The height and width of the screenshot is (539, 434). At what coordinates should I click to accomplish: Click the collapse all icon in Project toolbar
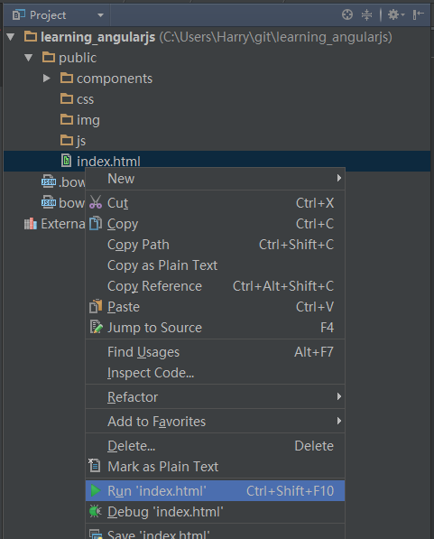coord(366,14)
